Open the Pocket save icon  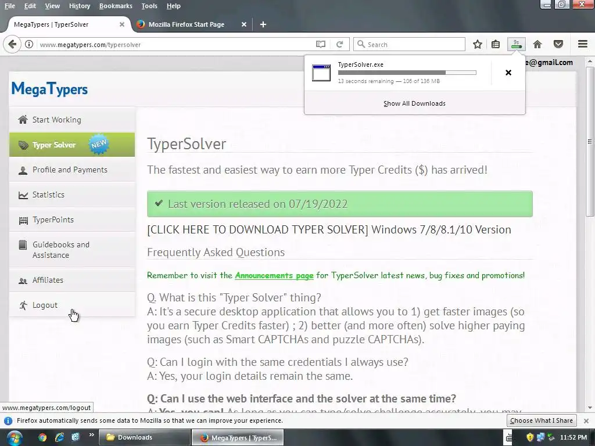point(558,44)
